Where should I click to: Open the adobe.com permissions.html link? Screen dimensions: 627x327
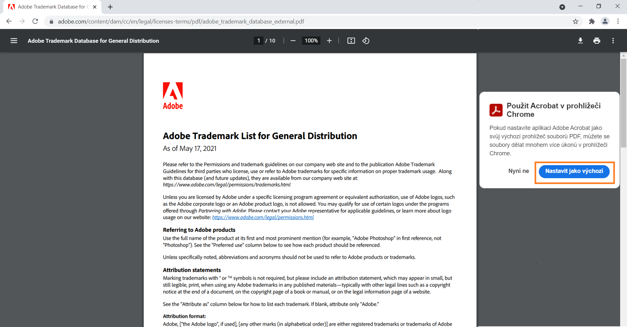(263, 218)
